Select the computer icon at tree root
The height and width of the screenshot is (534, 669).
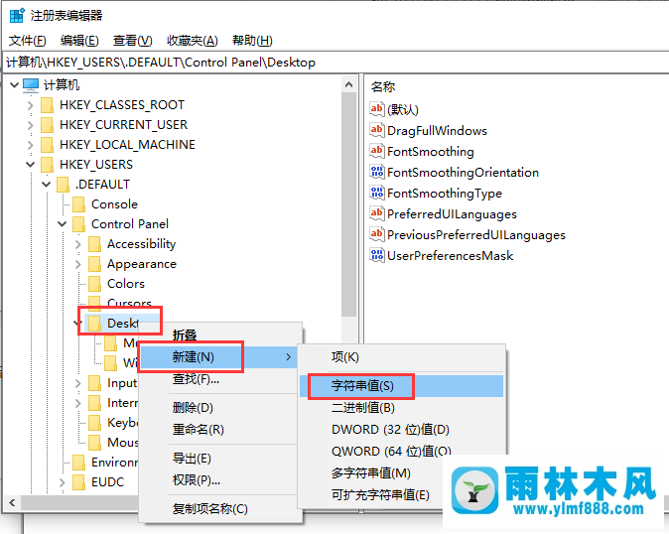[x=31, y=85]
